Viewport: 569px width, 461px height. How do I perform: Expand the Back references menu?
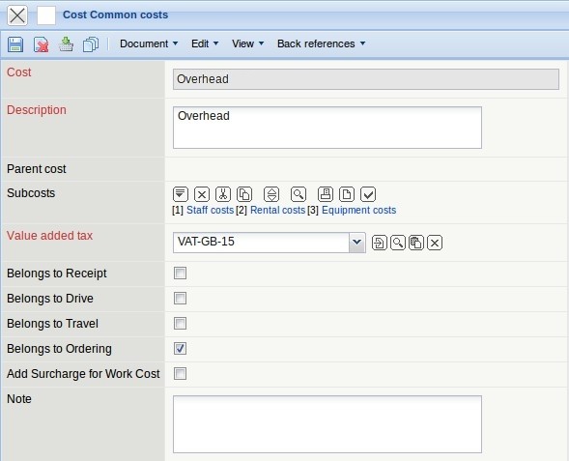pyautogui.click(x=321, y=43)
